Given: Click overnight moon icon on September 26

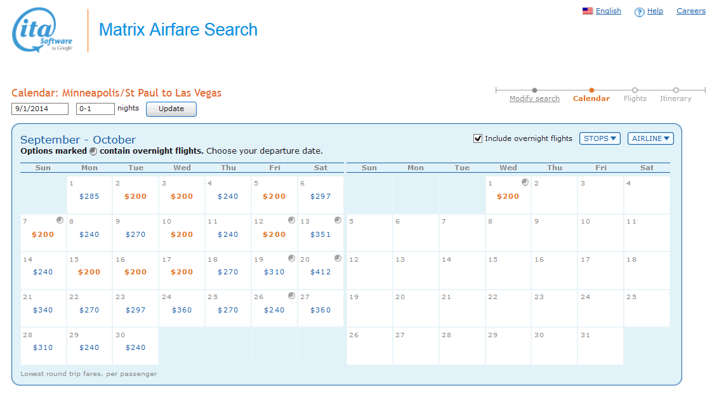Looking at the screenshot, I should [291, 296].
